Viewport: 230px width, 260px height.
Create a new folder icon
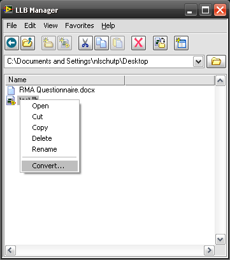[48, 43]
